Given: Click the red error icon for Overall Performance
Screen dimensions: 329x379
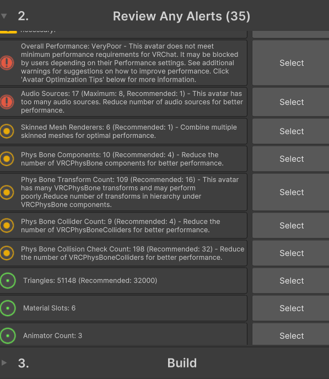Looking at the screenshot, I should point(7,63).
